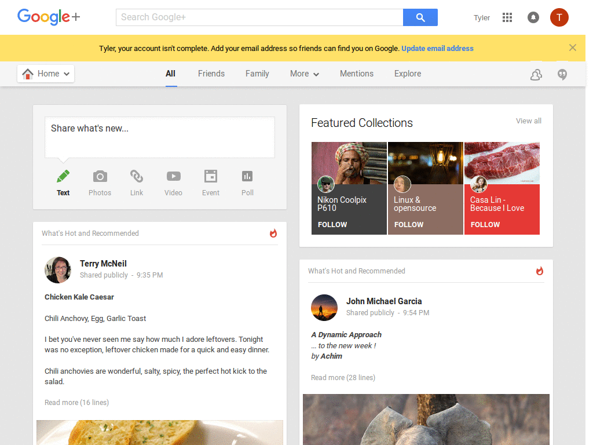This screenshot has width=593, height=445.
Task: Open the notifications bell icon
Action: (x=533, y=17)
